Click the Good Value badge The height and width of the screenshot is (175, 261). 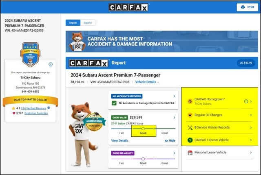pos(119,118)
